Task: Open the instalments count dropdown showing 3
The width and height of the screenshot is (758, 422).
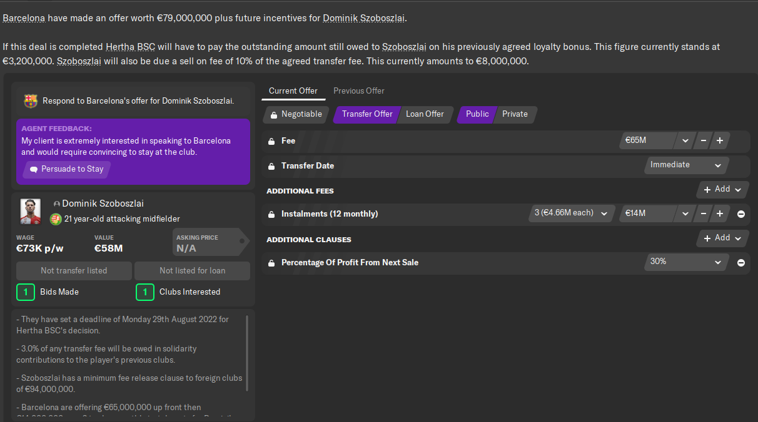Action: 571,213
